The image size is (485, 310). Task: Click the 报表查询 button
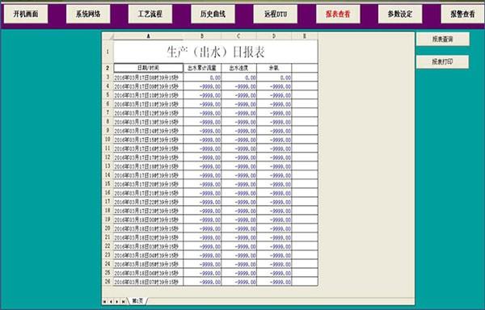click(443, 40)
